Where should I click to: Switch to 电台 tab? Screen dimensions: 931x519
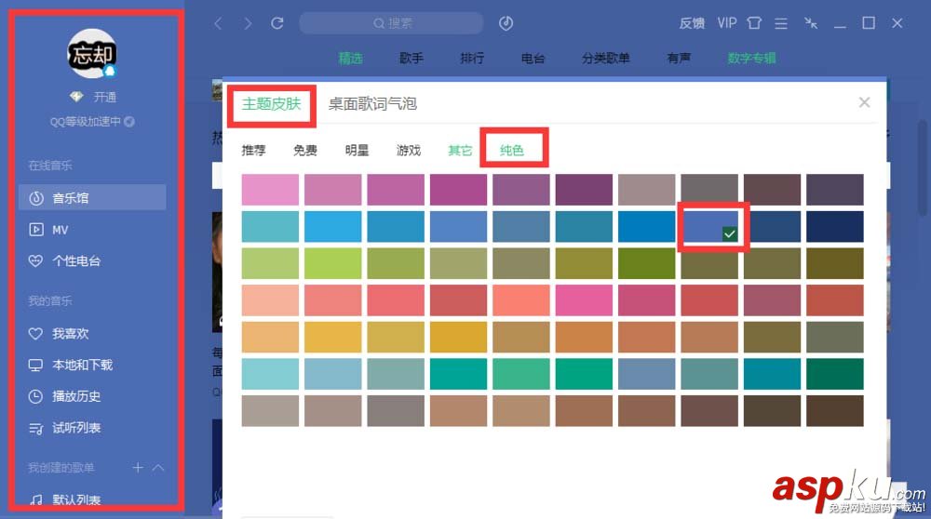(533, 58)
